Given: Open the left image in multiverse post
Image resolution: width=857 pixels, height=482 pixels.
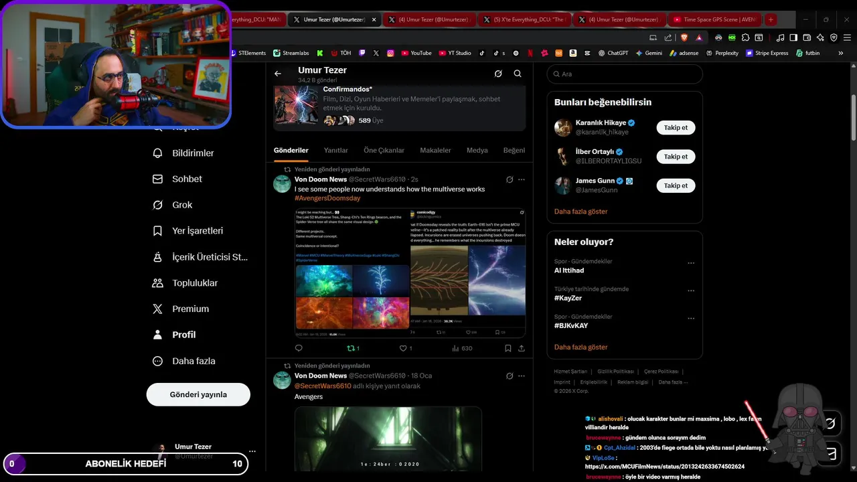Looking at the screenshot, I should (352, 273).
